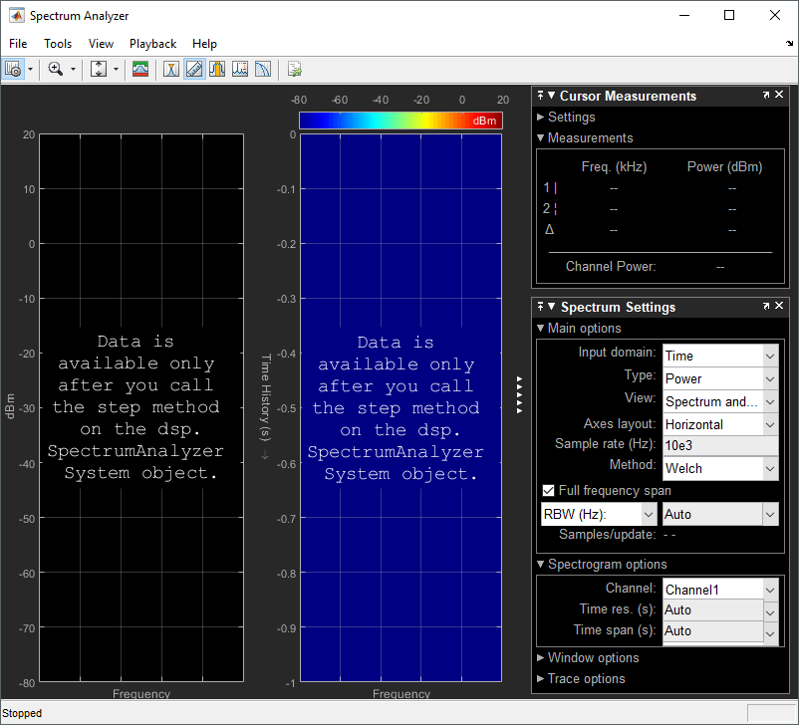This screenshot has height=725, width=799.
Task: Open the configuration properties gear icon
Action: [x=13, y=69]
